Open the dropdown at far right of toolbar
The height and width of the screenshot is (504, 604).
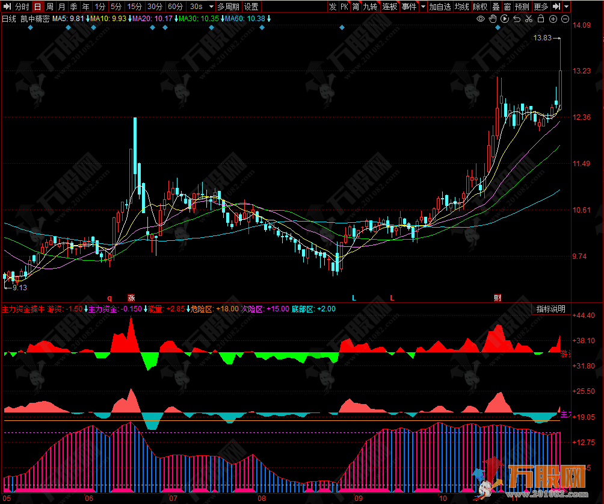tap(566, 7)
